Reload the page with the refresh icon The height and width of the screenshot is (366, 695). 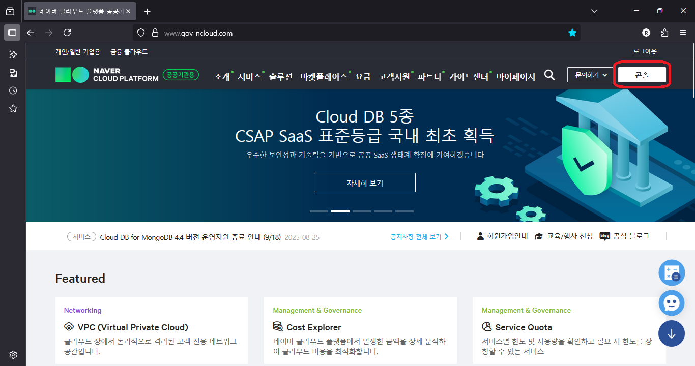[x=67, y=33]
